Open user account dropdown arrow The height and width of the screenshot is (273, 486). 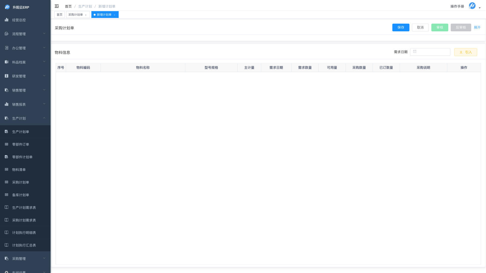pos(480,8)
